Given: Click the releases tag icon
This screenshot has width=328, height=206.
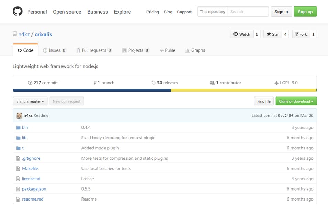Looking at the screenshot, I should tap(153, 83).
